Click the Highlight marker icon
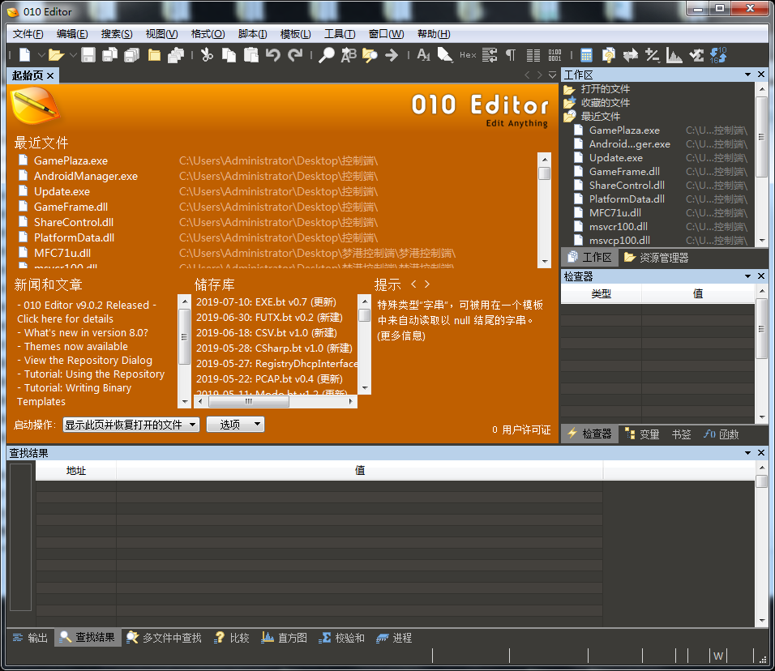 (x=445, y=55)
